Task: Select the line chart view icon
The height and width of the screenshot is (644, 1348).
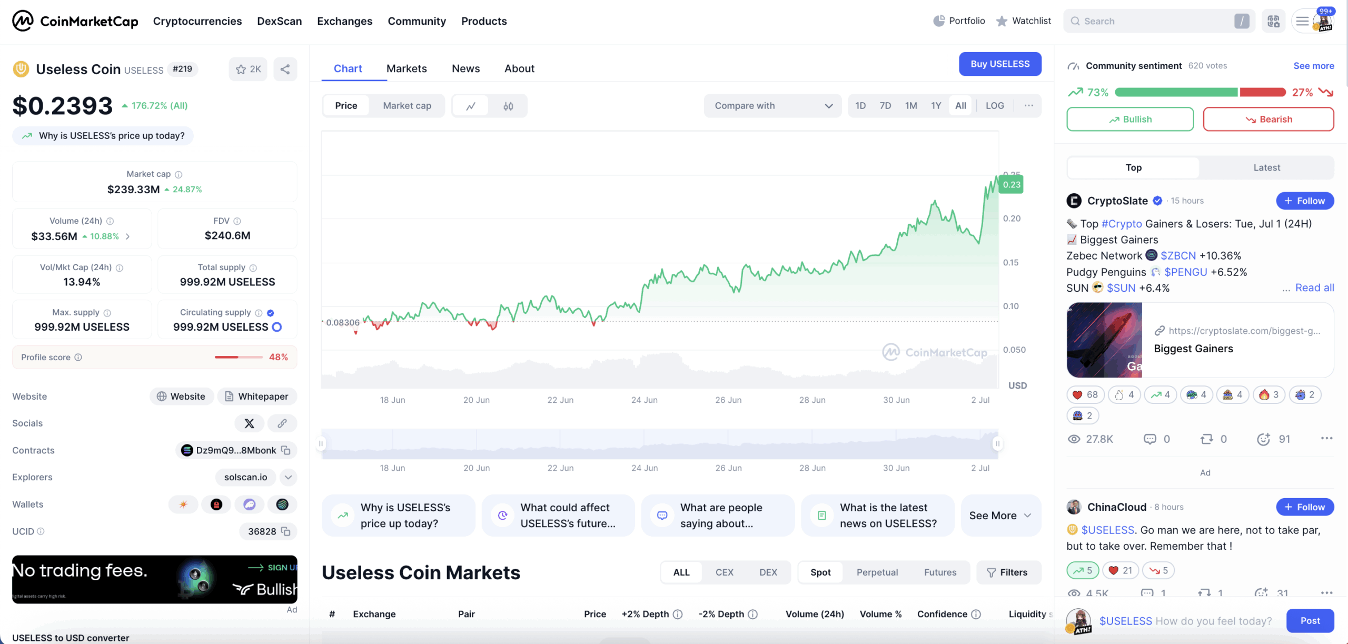Action: click(471, 106)
